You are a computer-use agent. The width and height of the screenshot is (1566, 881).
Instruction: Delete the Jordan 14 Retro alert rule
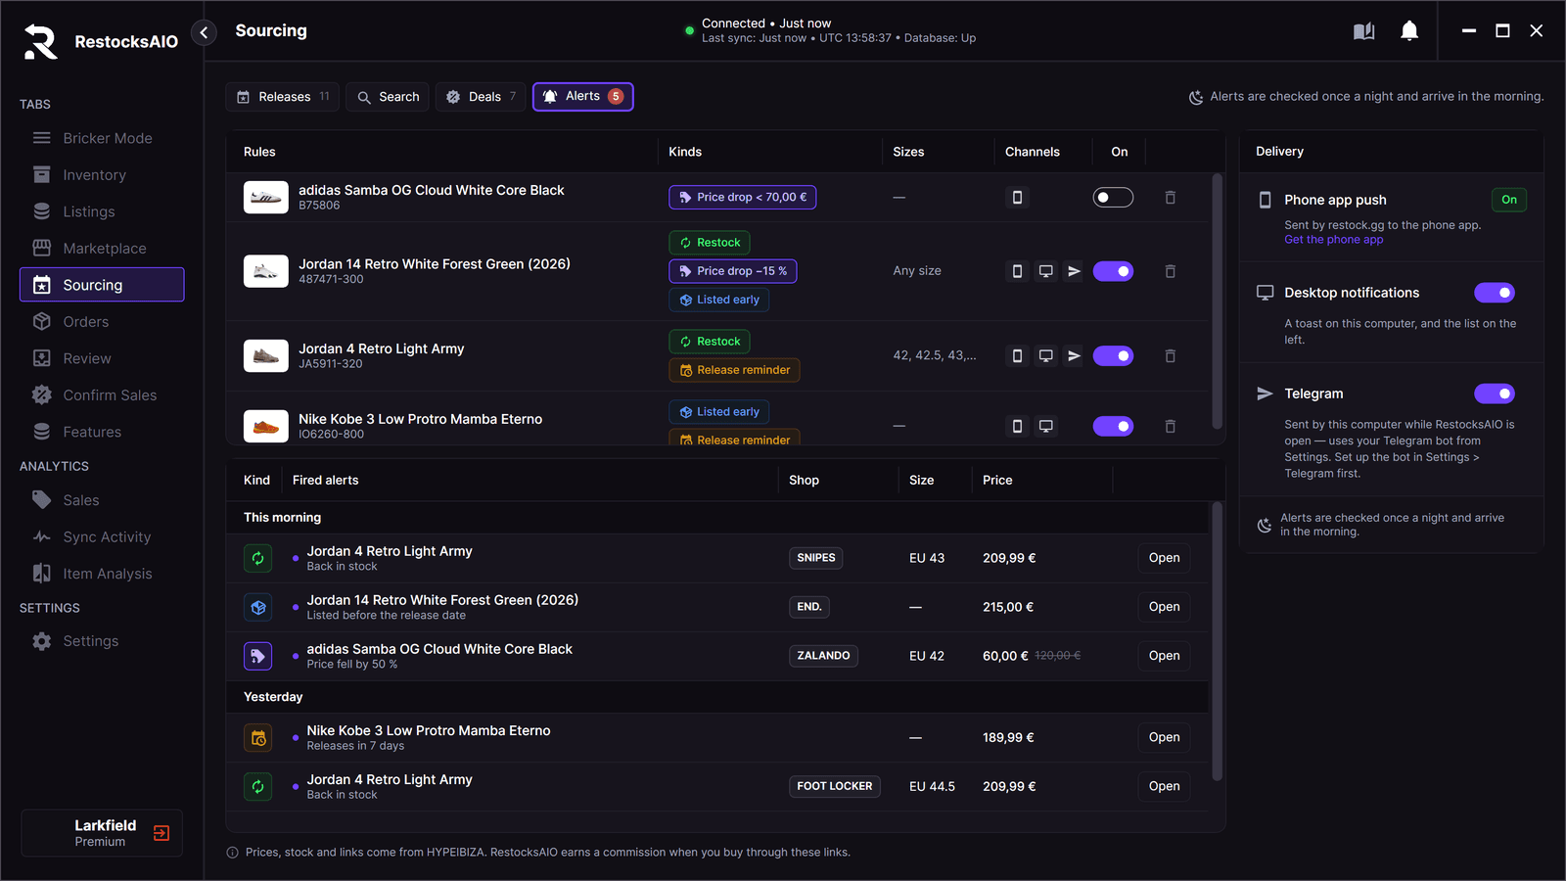pyautogui.click(x=1170, y=271)
